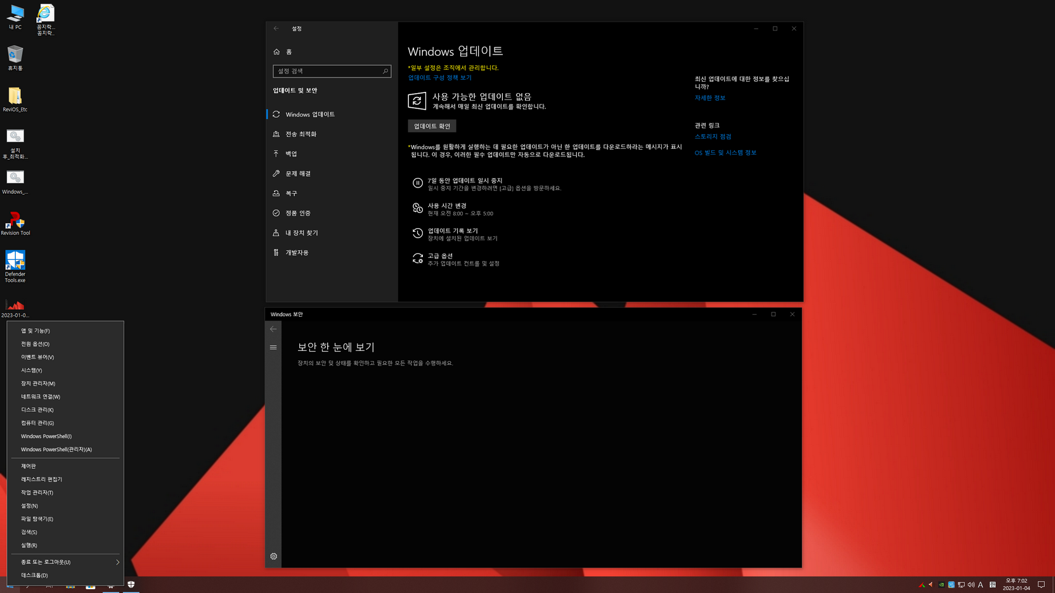Open the 자세한 정보 link
The width and height of the screenshot is (1055, 593).
(709, 98)
